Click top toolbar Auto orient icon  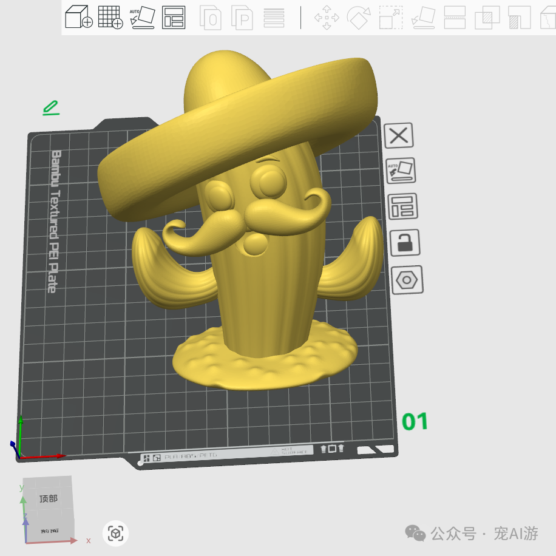pos(142,17)
